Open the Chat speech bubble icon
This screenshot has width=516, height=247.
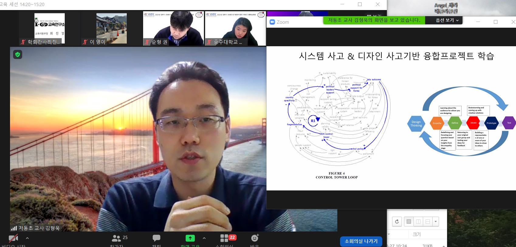click(x=157, y=238)
